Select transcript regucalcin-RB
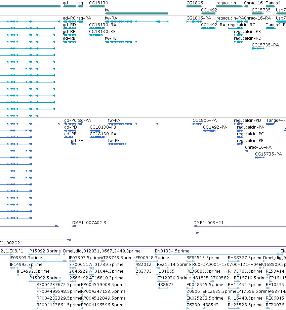The image size is (286, 310). point(238,35)
